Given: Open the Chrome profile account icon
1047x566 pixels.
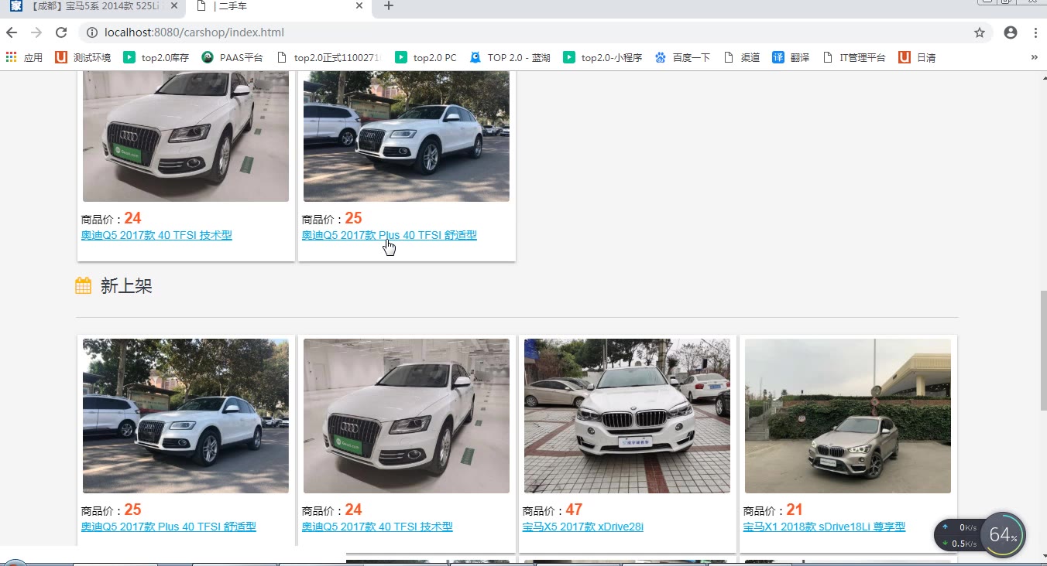Looking at the screenshot, I should [x=1010, y=32].
